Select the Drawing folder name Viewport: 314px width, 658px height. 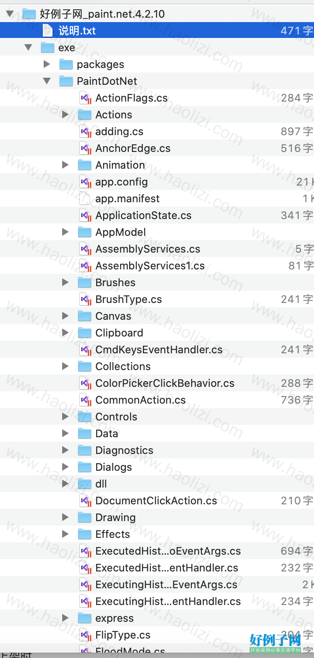pyautogui.click(x=116, y=518)
